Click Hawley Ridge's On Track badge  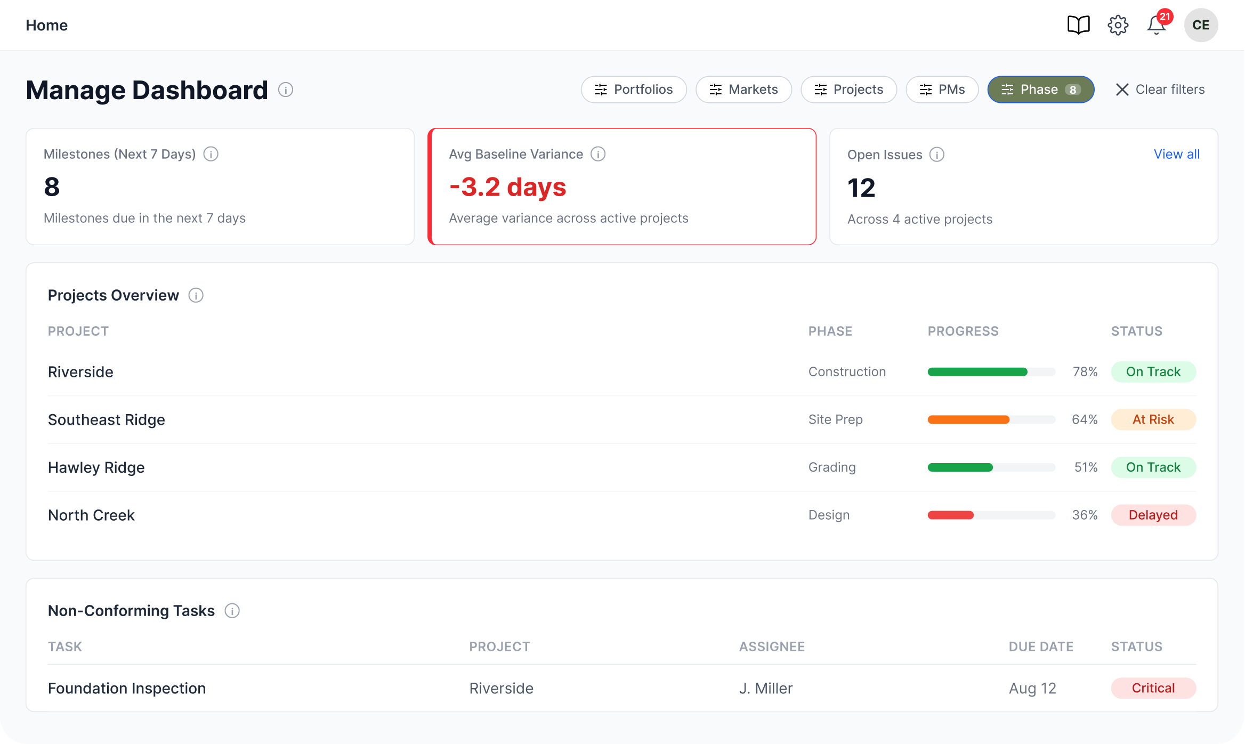[1153, 467]
